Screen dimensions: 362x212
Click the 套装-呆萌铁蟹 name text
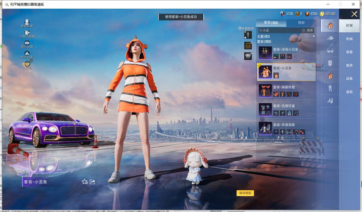[x=284, y=87]
